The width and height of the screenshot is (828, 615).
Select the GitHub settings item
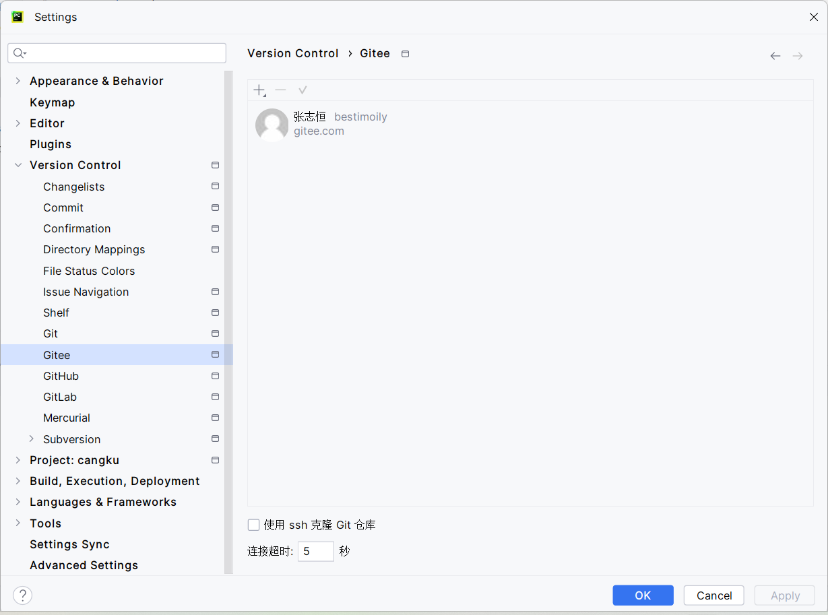pos(61,376)
